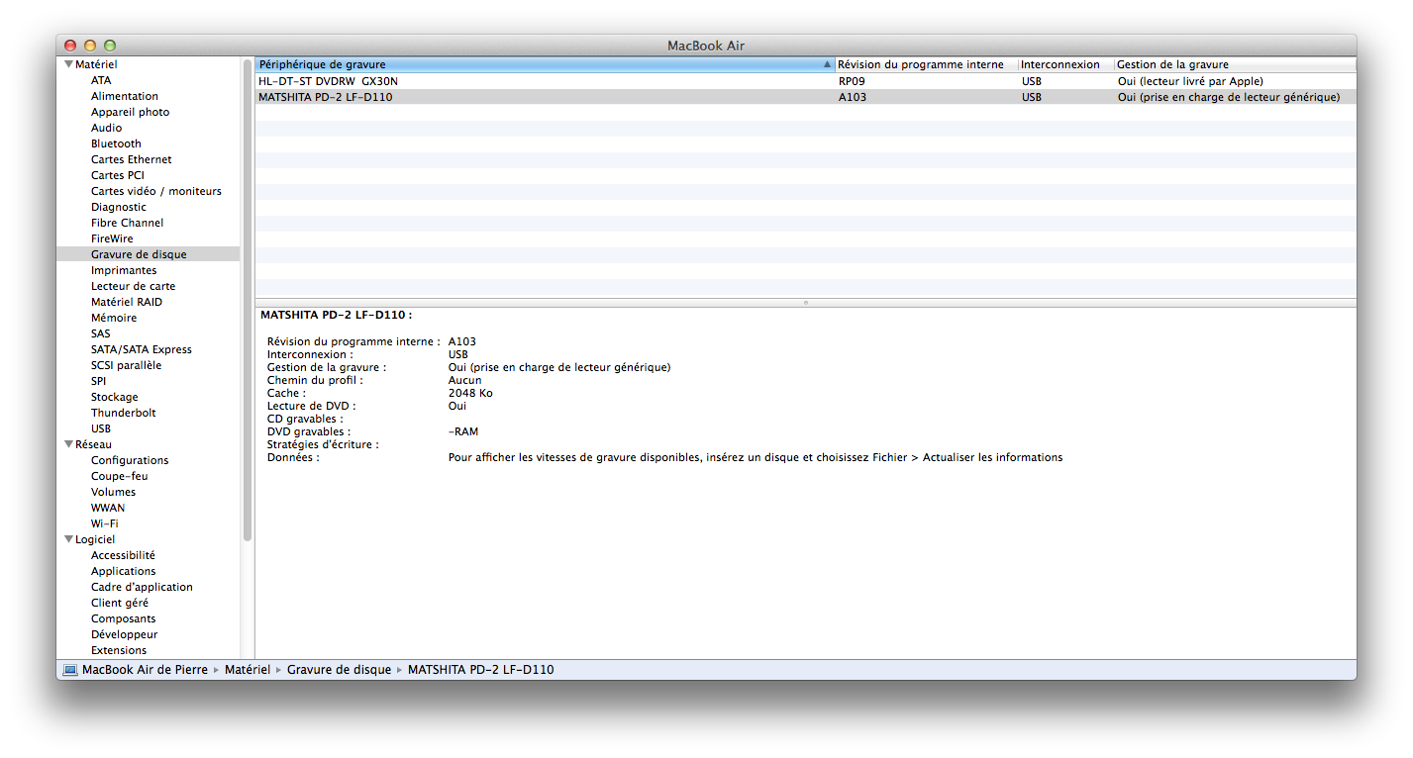The image size is (1413, 758).
Task: Select Matériel RAID in sidebar
Action: coord(127,302)
